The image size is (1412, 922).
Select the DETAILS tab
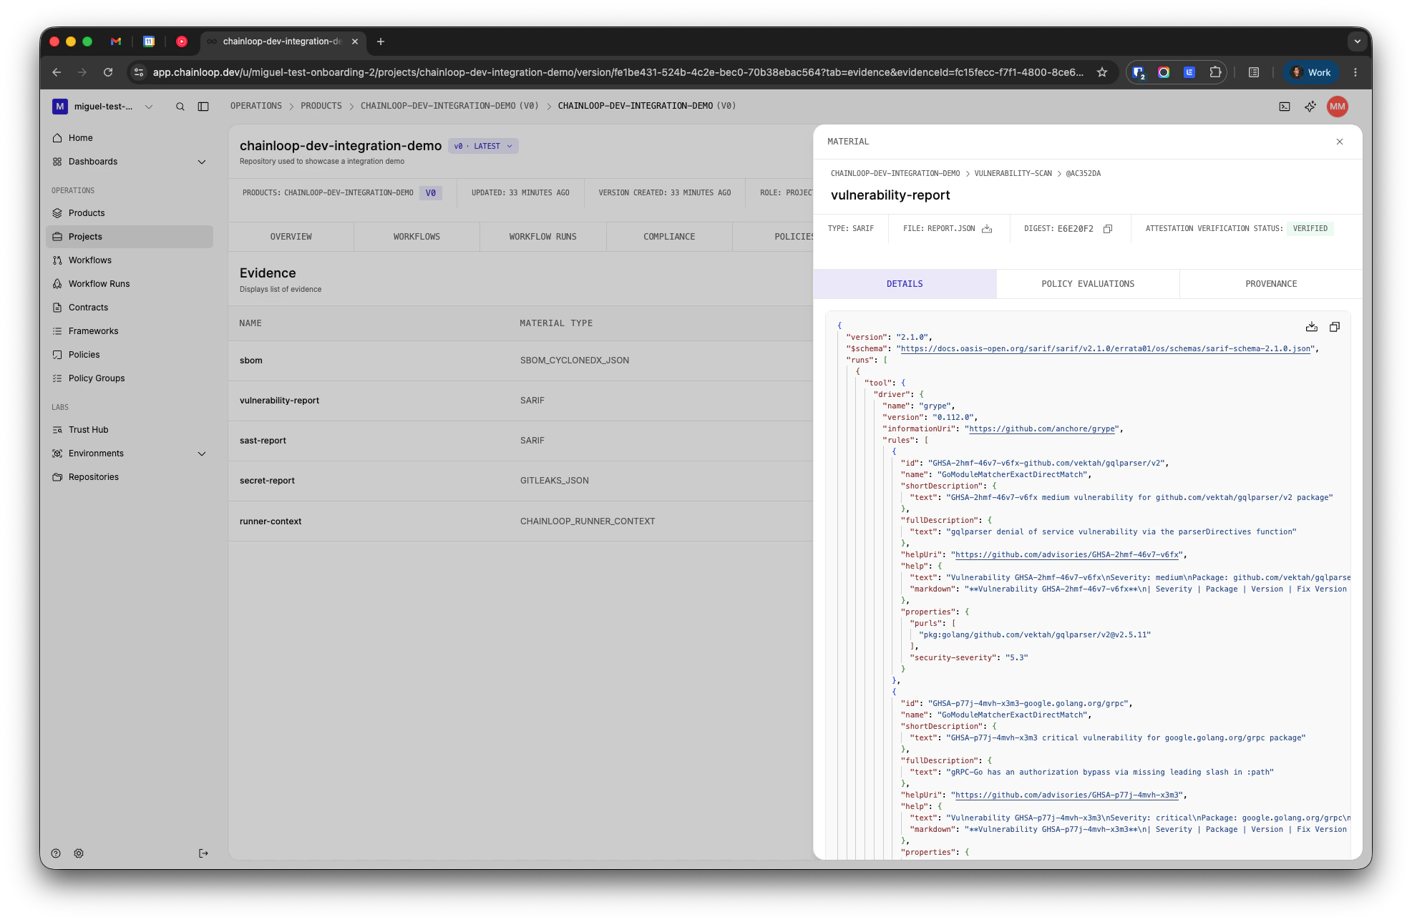(905, 284)
